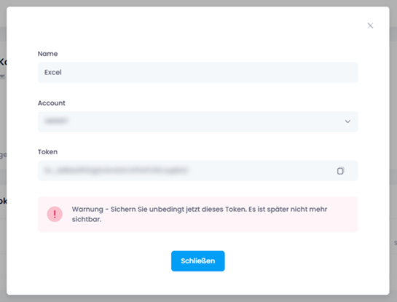Click the word sichtbar in the warning
The width and height of the screenshot is (397, 302).
[x=85, y=219]
